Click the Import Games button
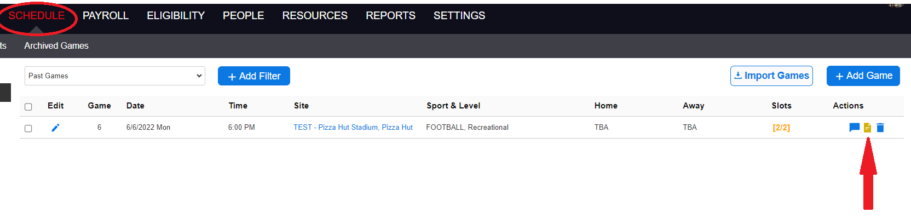 coord(771,76)
